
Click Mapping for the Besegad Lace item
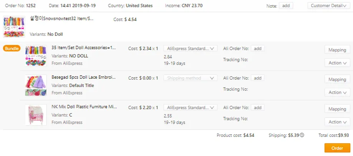337,80
